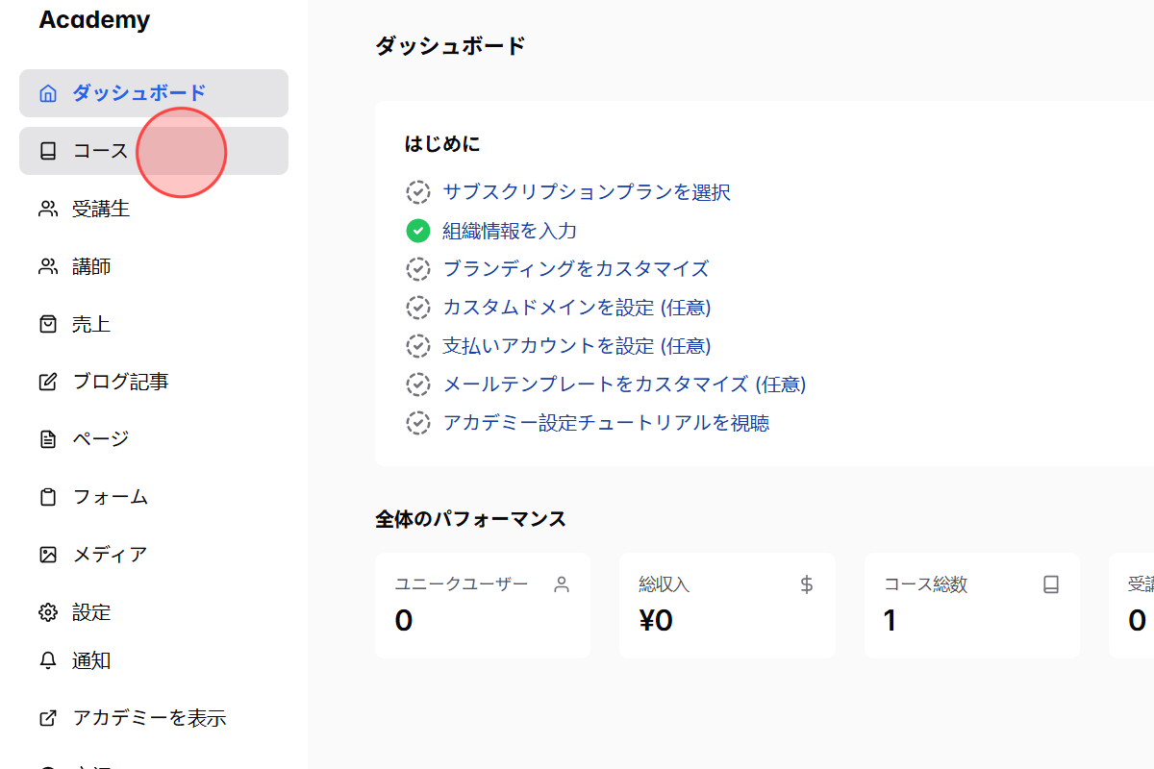Viewport: 1154px width, 769px height.
Task: Click the person icon on ユニークユーザー card
Action: click(561, 583)
